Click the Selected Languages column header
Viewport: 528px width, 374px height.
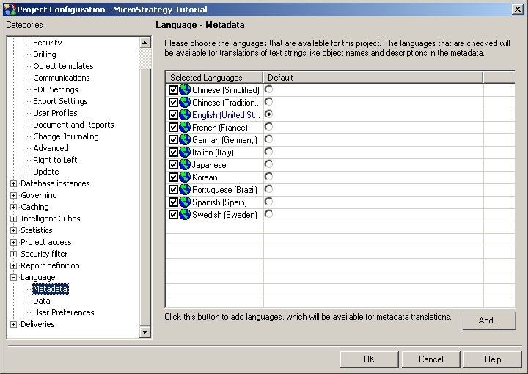tap(214, 78)
